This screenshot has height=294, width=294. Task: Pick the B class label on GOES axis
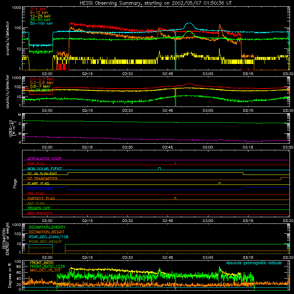tap(20, 134)
